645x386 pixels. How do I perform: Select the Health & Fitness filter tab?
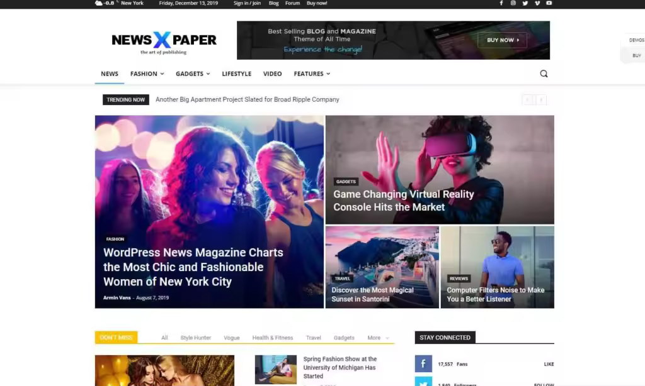coord(273,338)
